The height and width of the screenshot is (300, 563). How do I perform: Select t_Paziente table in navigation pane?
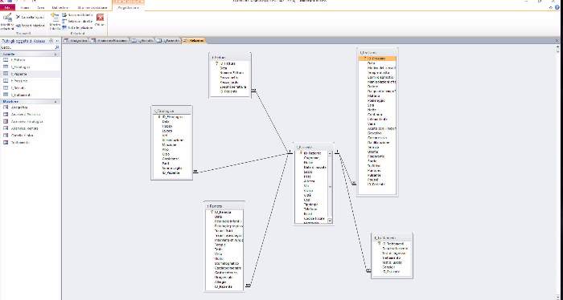coord(31,74)
